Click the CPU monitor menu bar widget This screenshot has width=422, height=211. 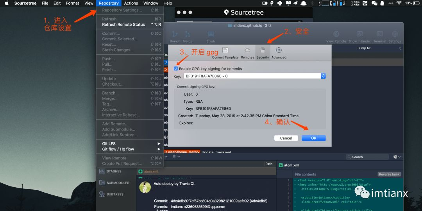(324, 3)
